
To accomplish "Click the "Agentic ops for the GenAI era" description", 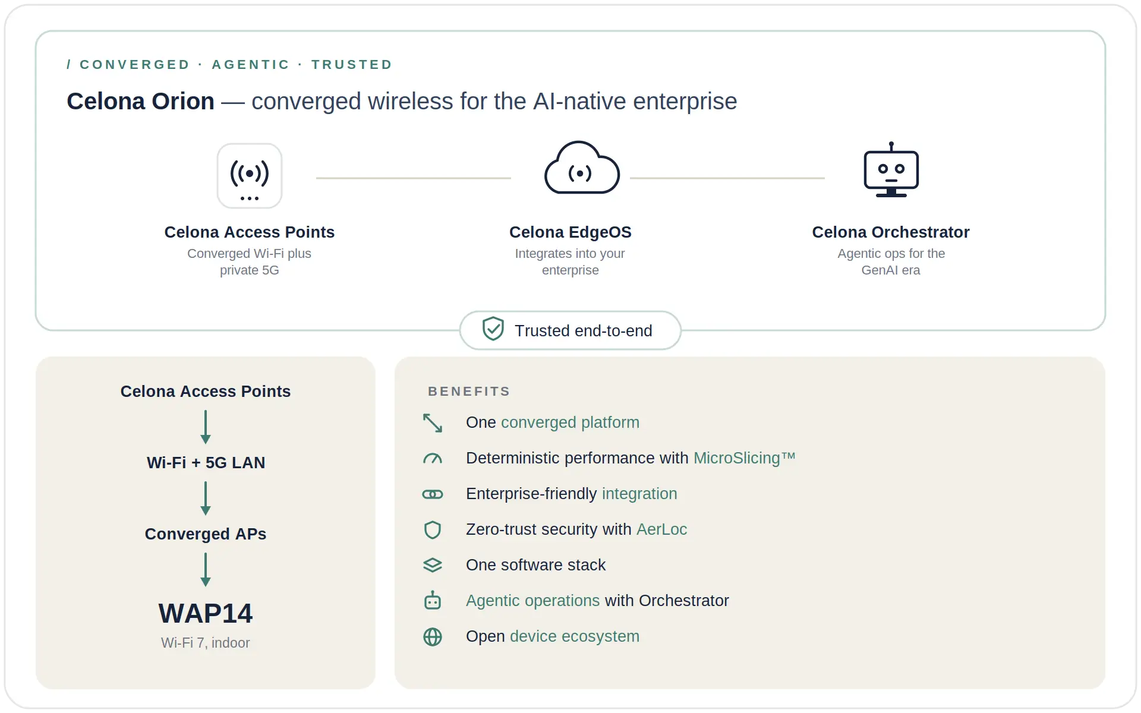I will [891, 262].
